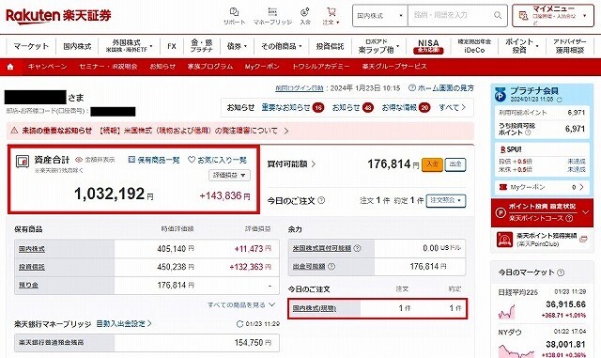Open the 国内株式 search category dropdown
601x358 pixels.
tap(379, 16)
